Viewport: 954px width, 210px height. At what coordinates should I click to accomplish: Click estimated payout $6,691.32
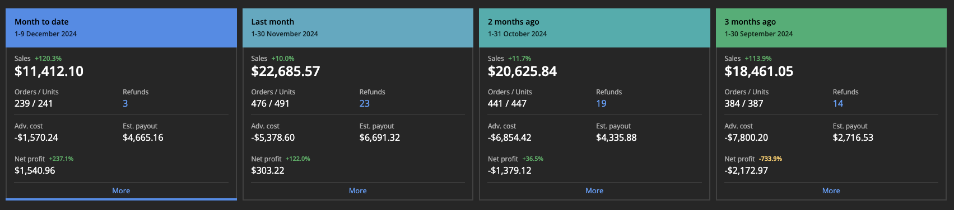[380, 137]
